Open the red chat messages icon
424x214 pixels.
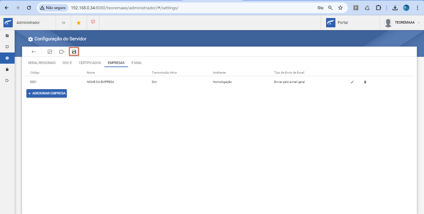[x=93, y=22]
